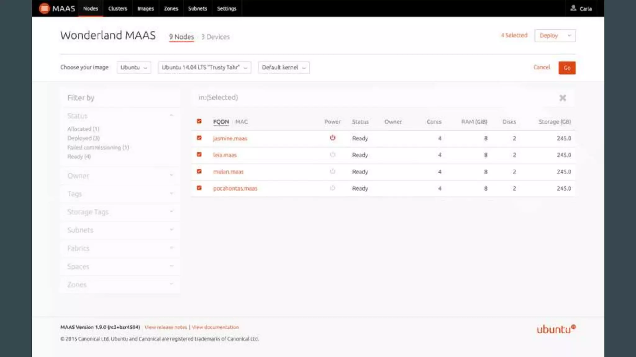Click the jasmine.maas power icon

(x=333, y=138)
